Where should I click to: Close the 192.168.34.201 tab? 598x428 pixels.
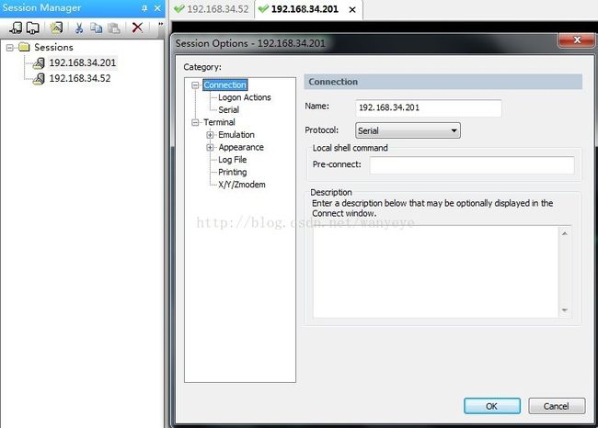[352, 9]
